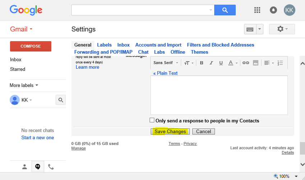305x180 pixels.
Task: Open the Sans Serif font dropdown
Action: click(166, 63)
